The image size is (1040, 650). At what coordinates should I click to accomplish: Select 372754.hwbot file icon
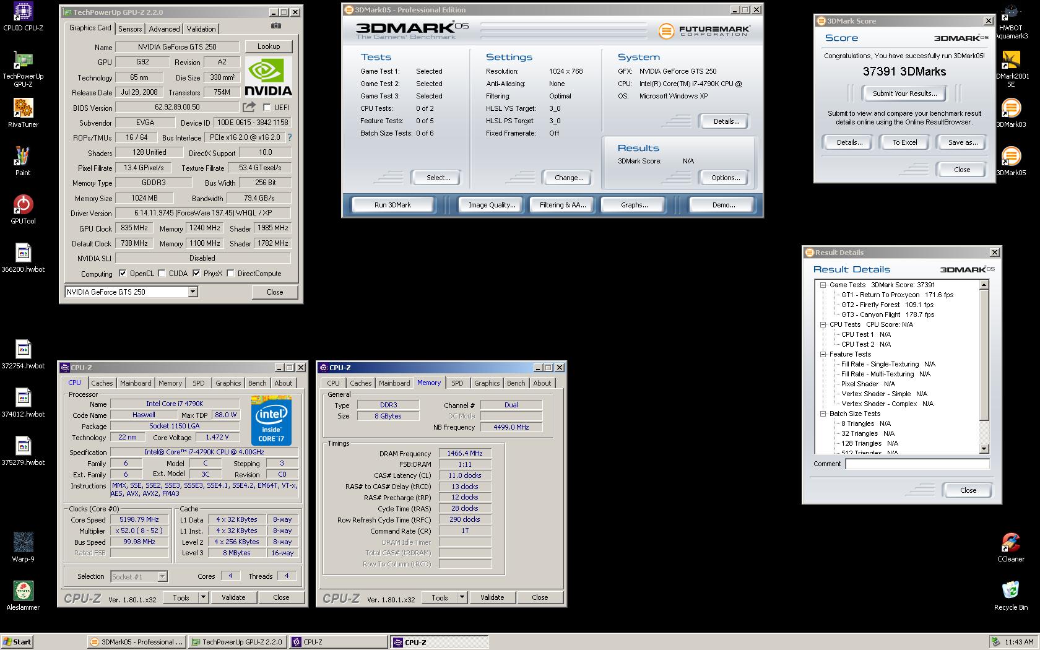point(23,354)
